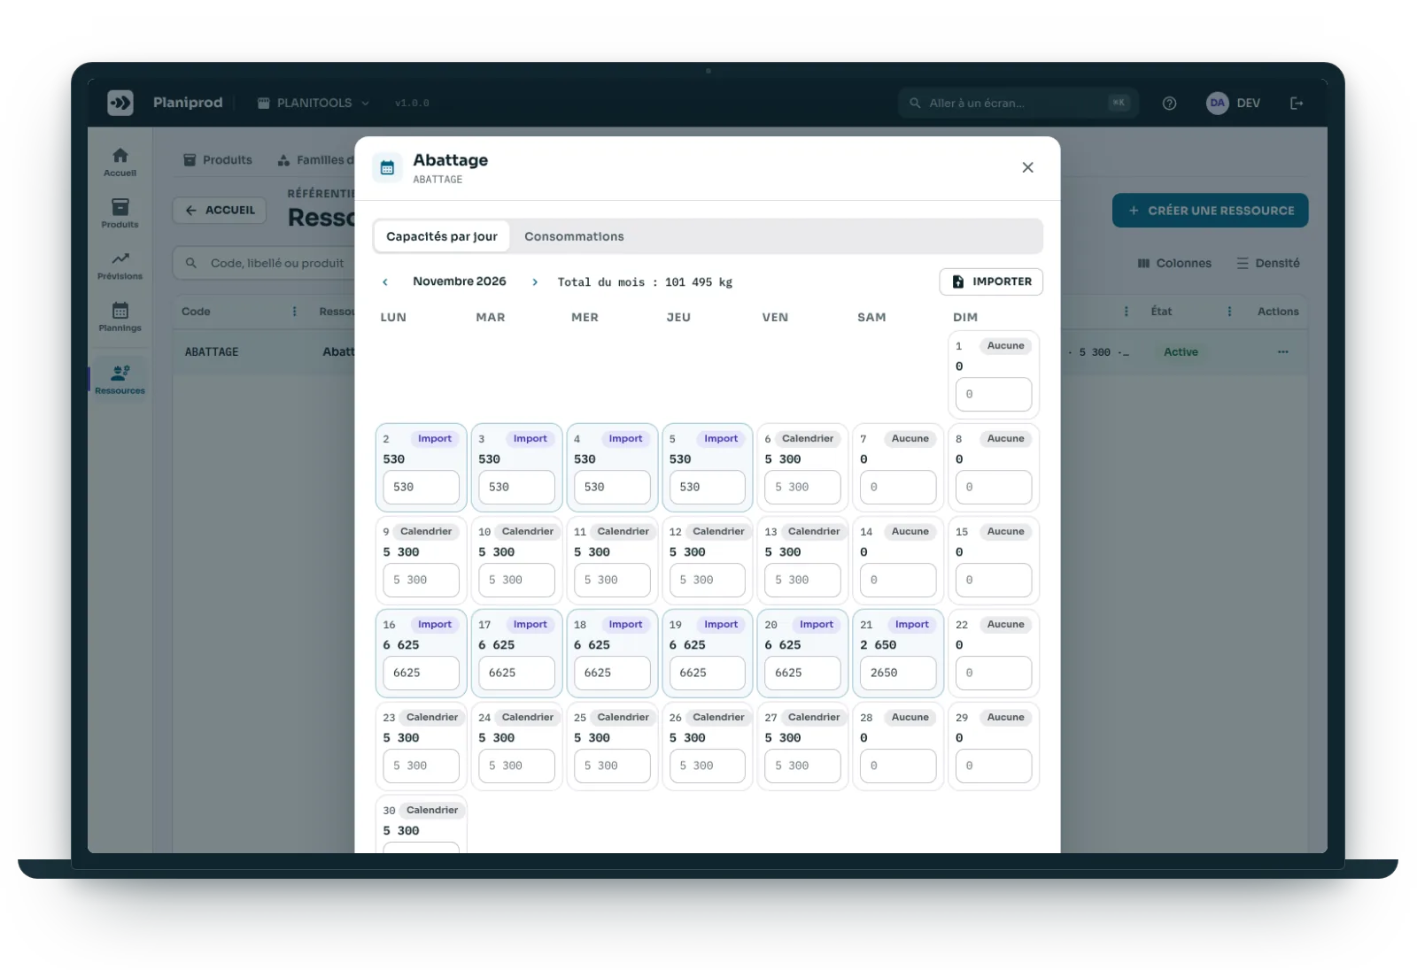Viewport: 1417px width, 970px height.
Task: Click the Planiprod logo icon
Action: pyautogui.click(x=120, y=103)
